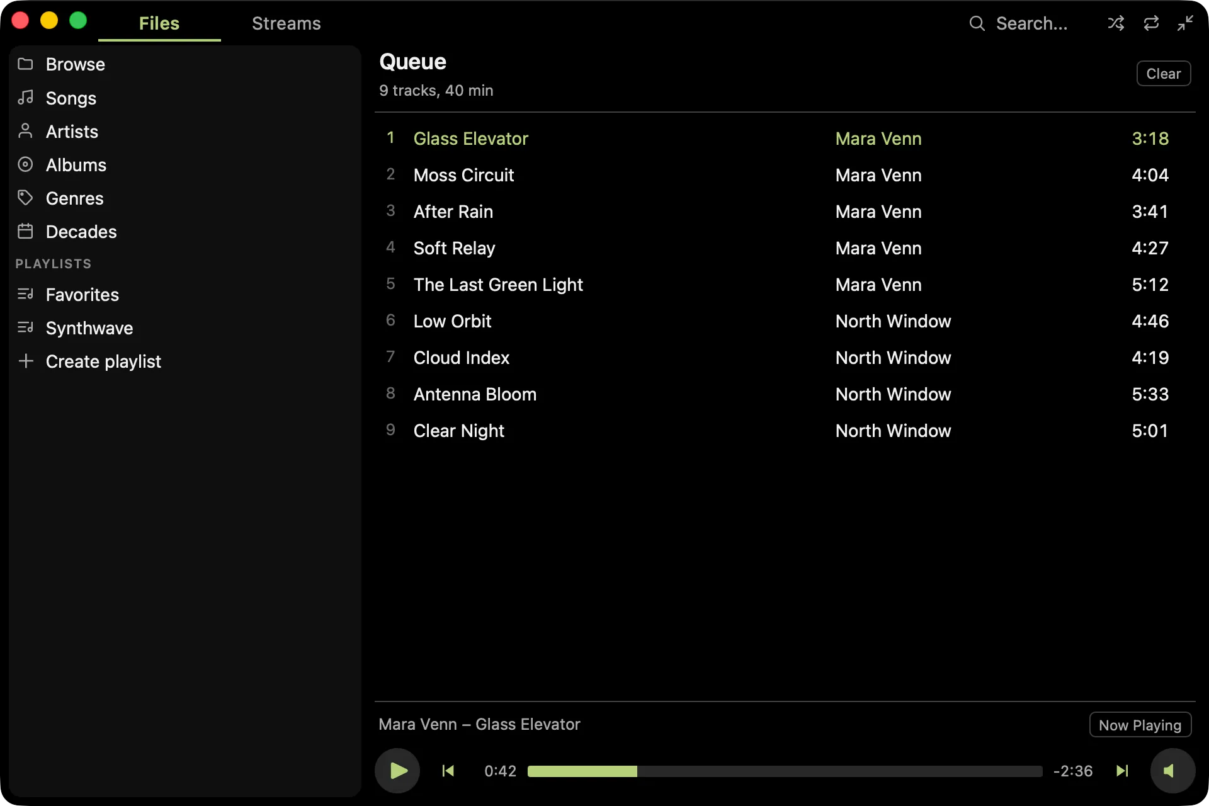Click remaining time -2:36 label
This screenshot has height=806, width=1209.
click(x=1073, y=771)
